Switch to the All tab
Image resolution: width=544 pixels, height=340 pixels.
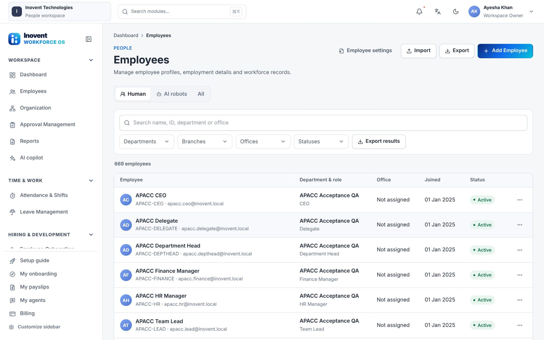pos(201,94)
